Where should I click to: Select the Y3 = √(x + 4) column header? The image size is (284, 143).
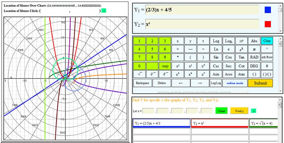click(x=263, y=123)
